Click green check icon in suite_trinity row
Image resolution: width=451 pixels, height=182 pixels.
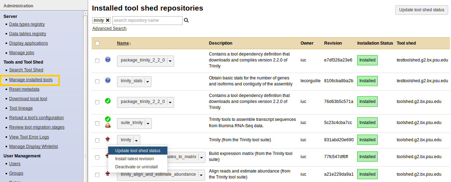point(108,119)
